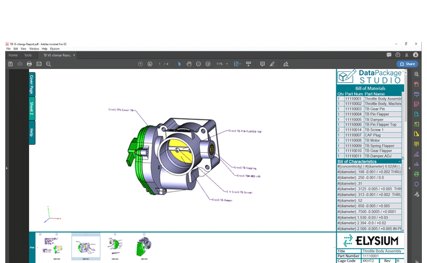Select the Hand pan tool
427x263 pixels.
189,64
